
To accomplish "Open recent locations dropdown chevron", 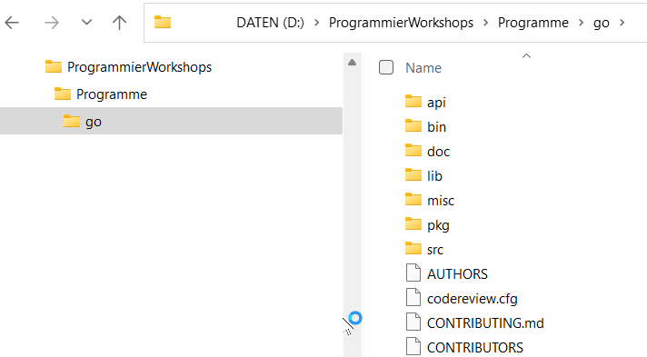I will pos(86,23).
